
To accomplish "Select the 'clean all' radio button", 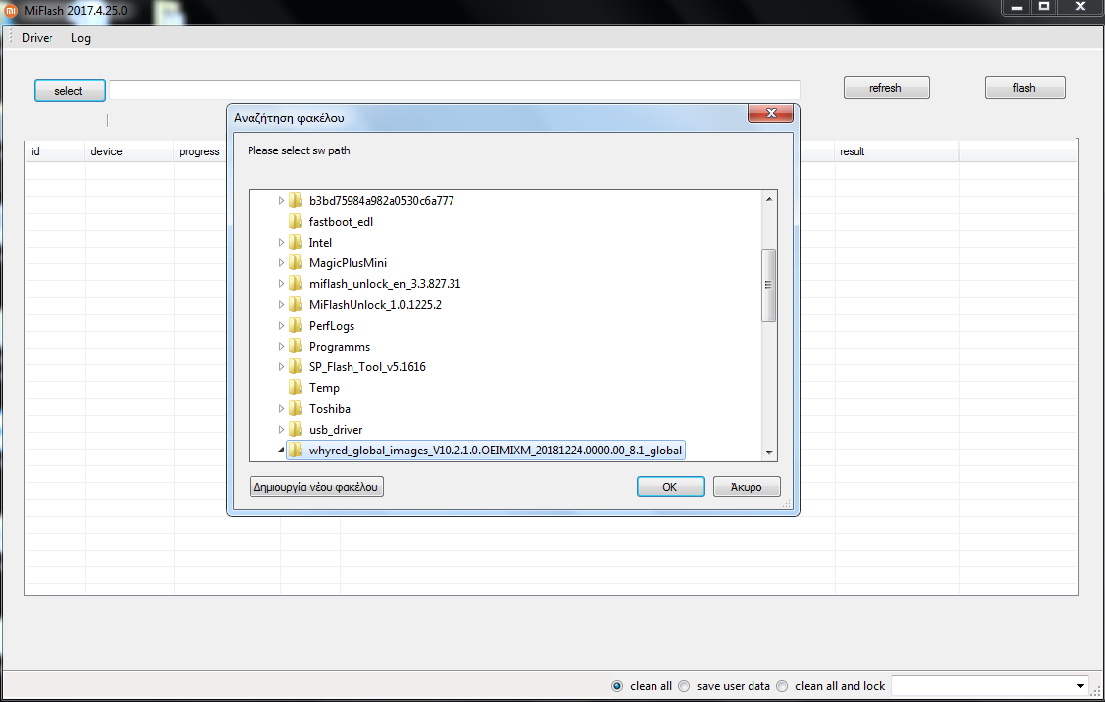I will 617,686.
